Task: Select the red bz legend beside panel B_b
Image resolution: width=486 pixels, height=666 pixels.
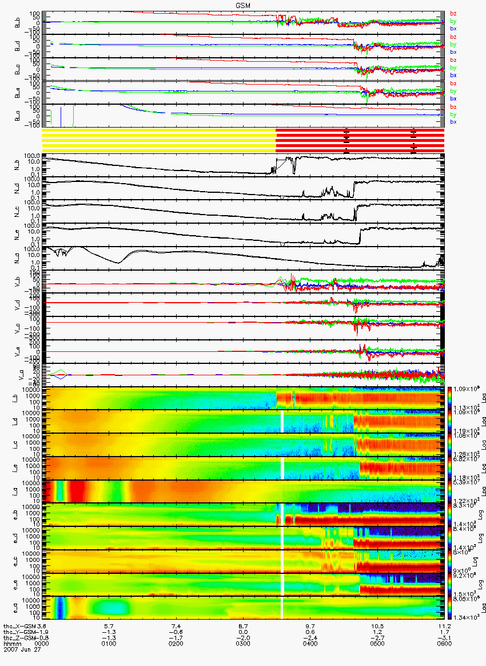Action: (453, 14)
